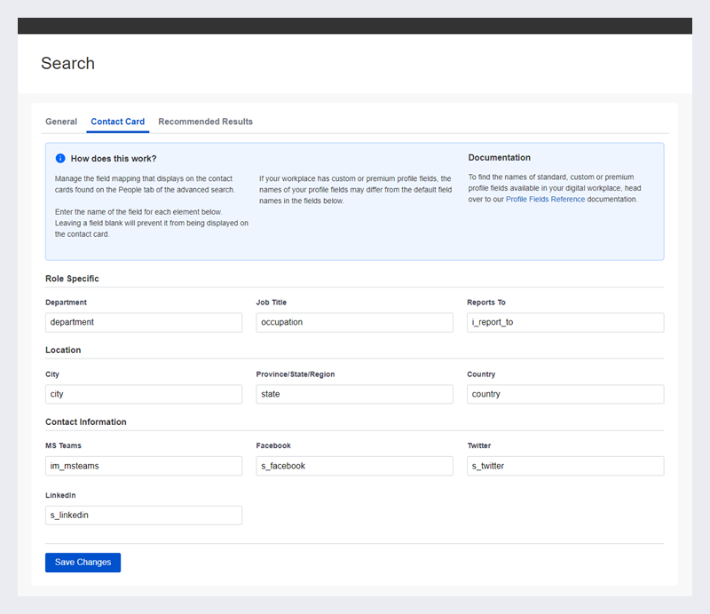This screenshot has height=614, width=710.
Task: Click the Location section heading
Action: coord(63,350)
